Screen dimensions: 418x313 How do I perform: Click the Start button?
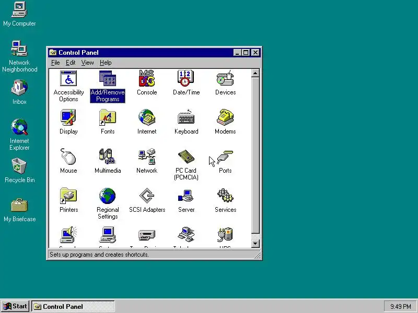(x=15, y=306)
